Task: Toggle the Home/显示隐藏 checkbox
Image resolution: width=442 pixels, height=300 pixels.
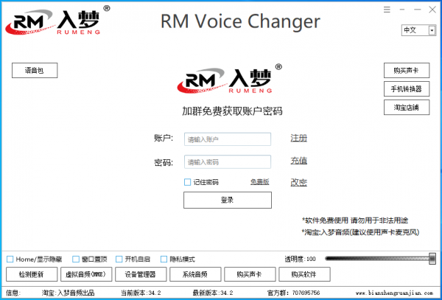Action: tap(10, 259)
